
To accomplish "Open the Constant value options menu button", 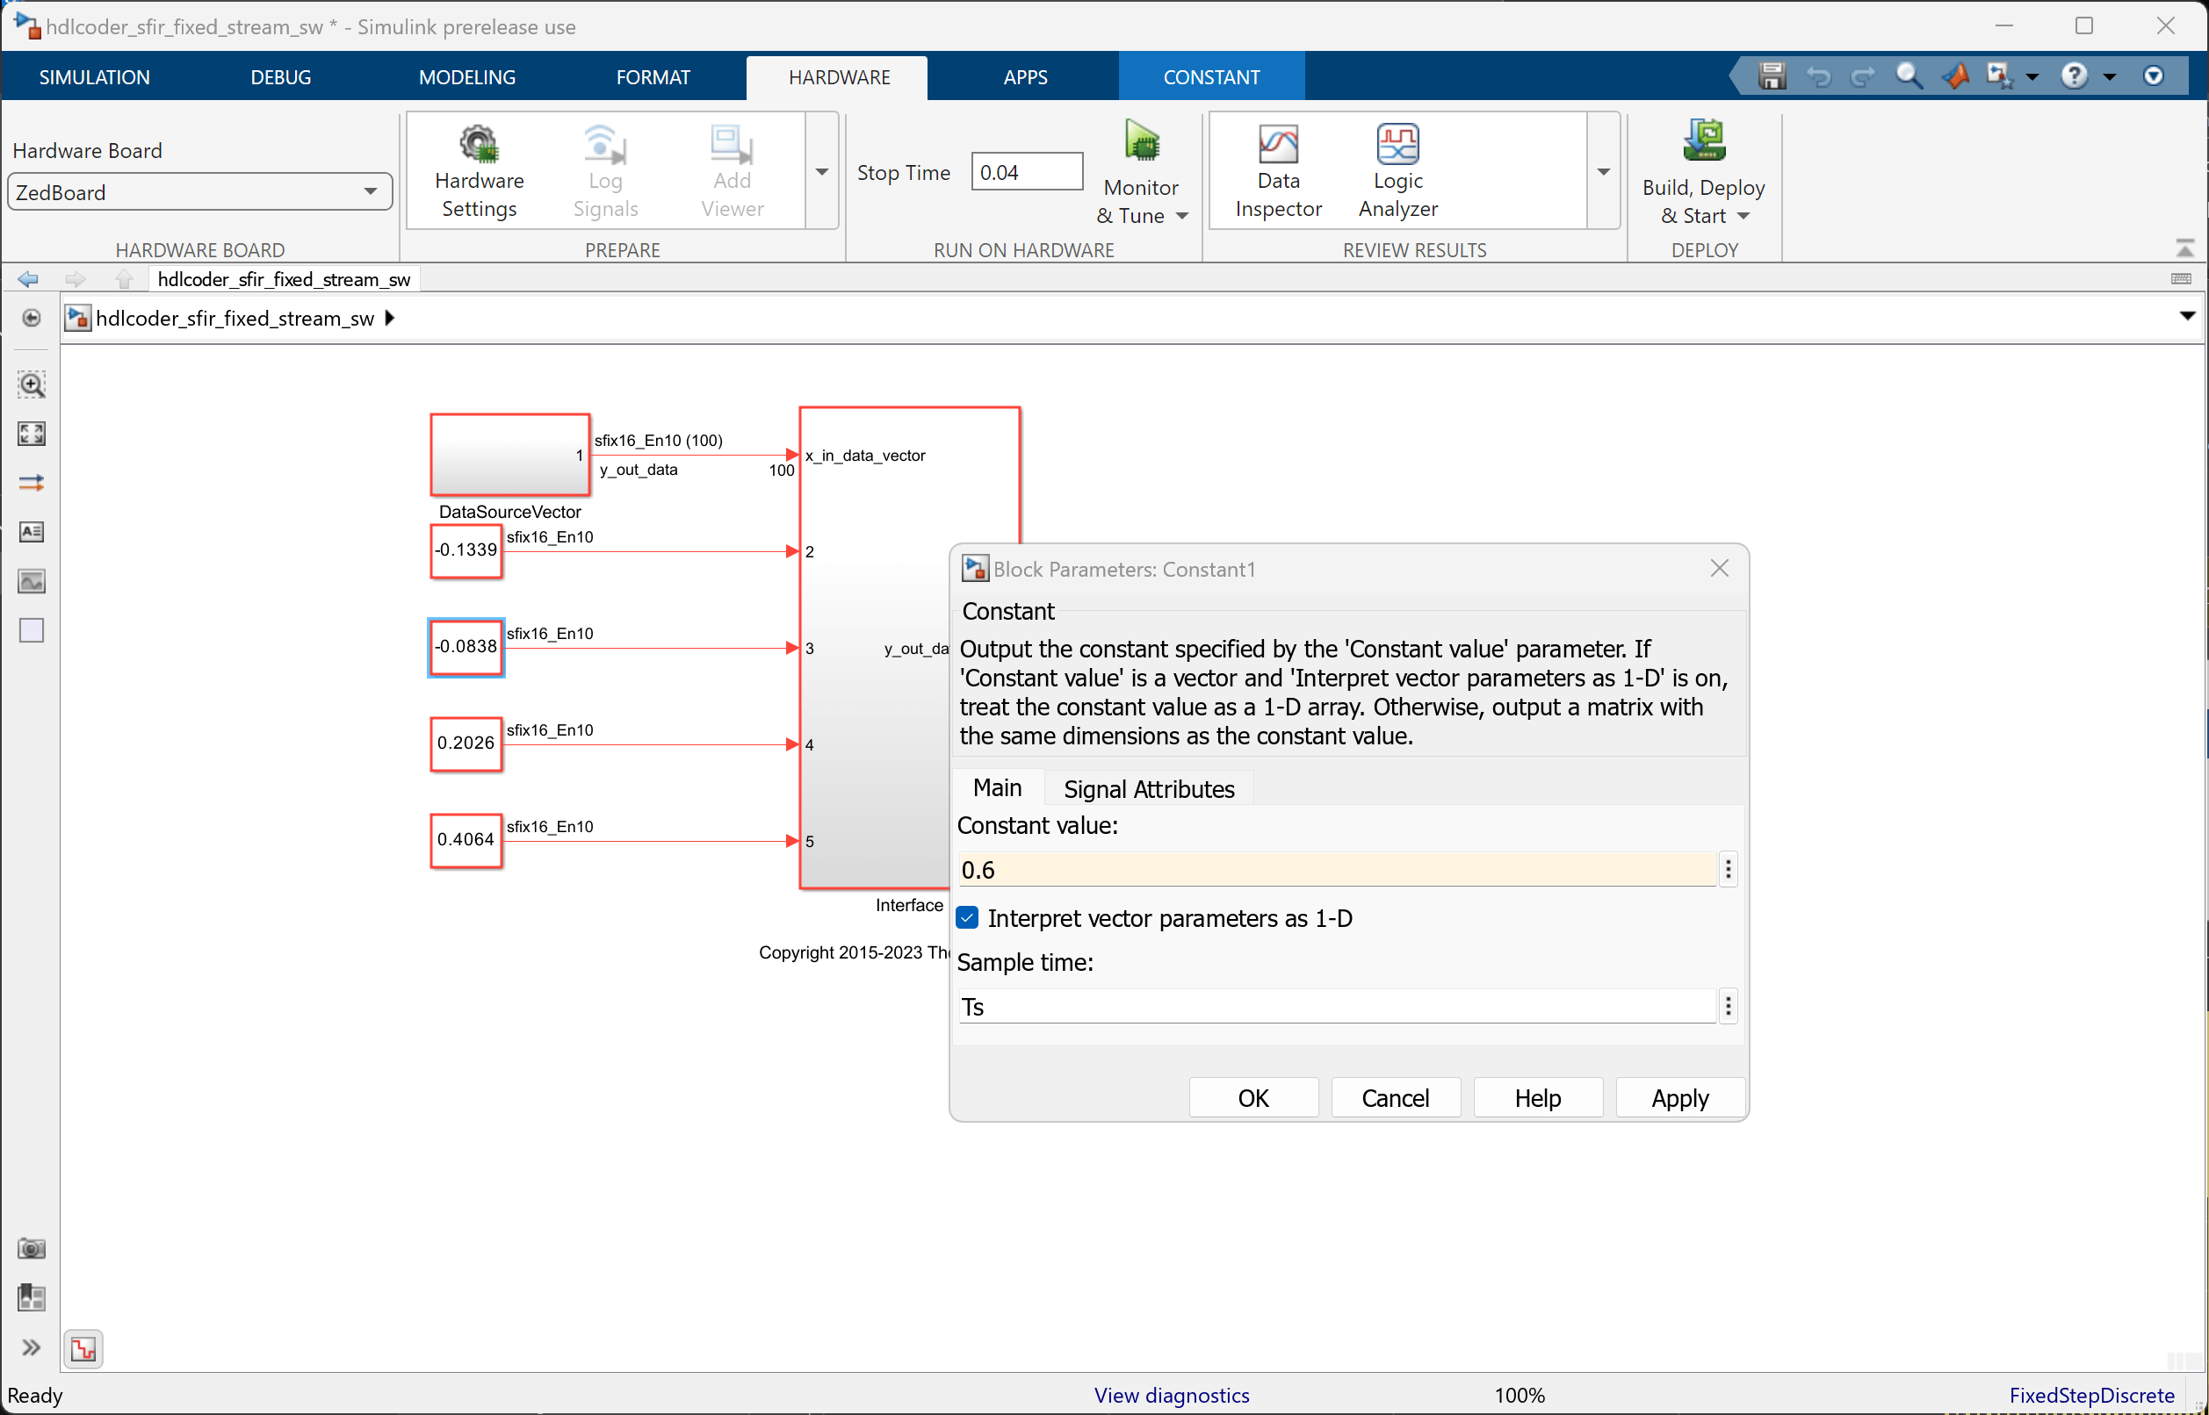I will (1729, 869).
